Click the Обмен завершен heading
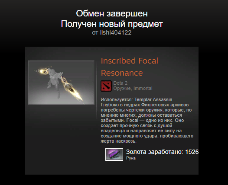 tap(112, 13)
